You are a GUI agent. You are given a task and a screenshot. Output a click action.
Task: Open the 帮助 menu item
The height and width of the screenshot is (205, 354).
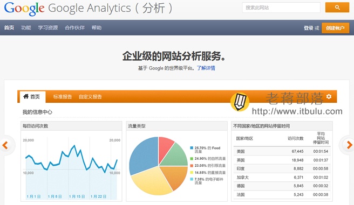pos(97,27)
